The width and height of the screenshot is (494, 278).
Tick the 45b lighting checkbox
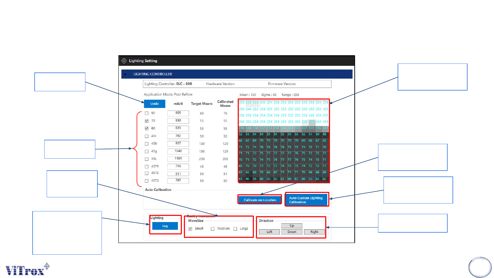point(146,143)
